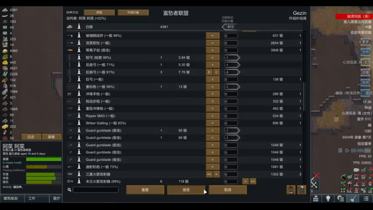Screen dimensions: 373x210
Task: Open the red 崩溃风险 alert
Action: [354, 16]
